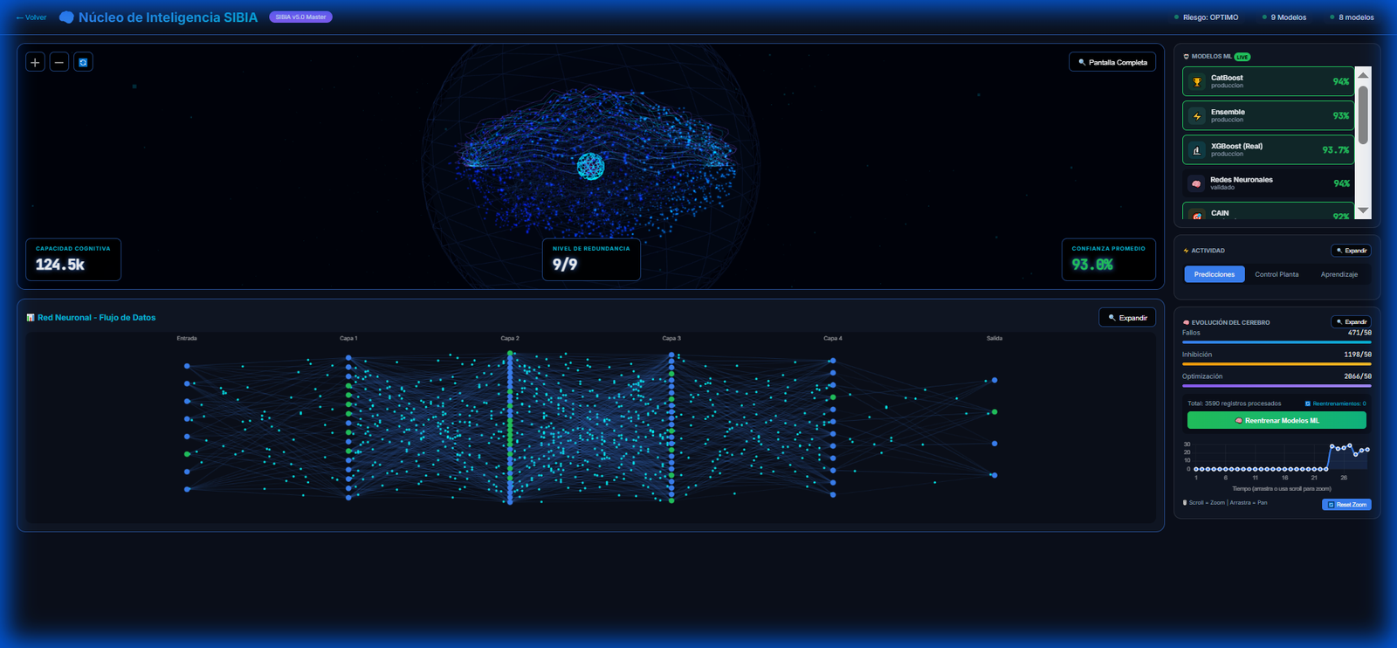Click the Capa 1 layer label
This screenshot has width=1397, height=648.
348,338
